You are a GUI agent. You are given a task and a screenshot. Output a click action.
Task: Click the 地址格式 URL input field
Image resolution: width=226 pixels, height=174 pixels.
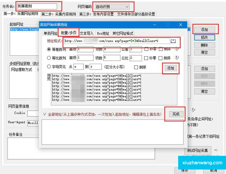[x=116, y=41]
